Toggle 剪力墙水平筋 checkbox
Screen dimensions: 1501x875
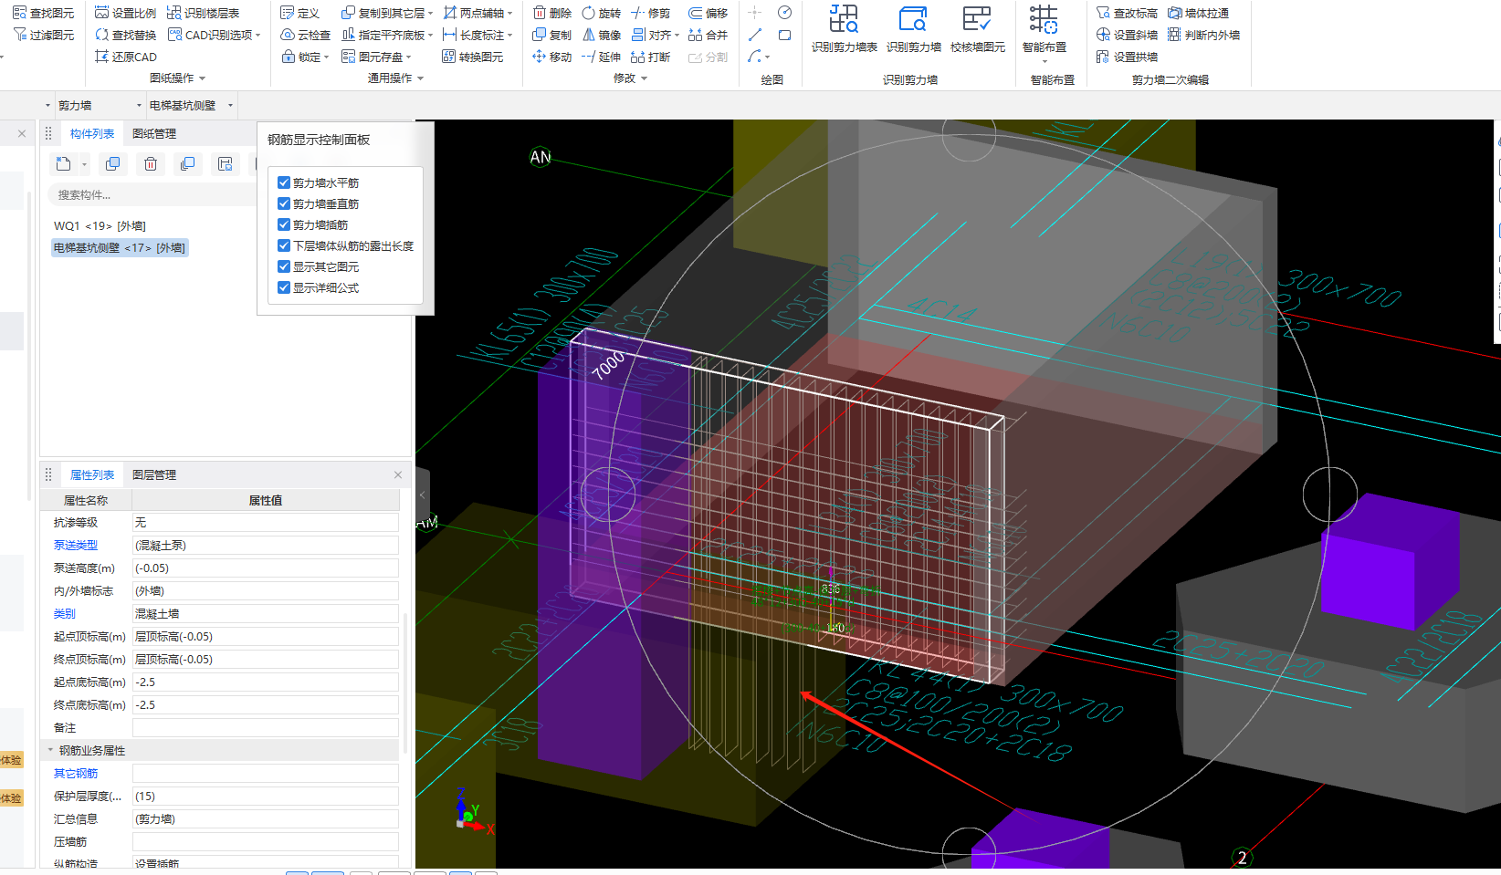[x=284, y=182]
